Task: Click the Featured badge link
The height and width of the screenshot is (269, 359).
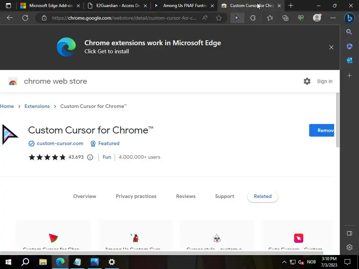Action: 109,143
